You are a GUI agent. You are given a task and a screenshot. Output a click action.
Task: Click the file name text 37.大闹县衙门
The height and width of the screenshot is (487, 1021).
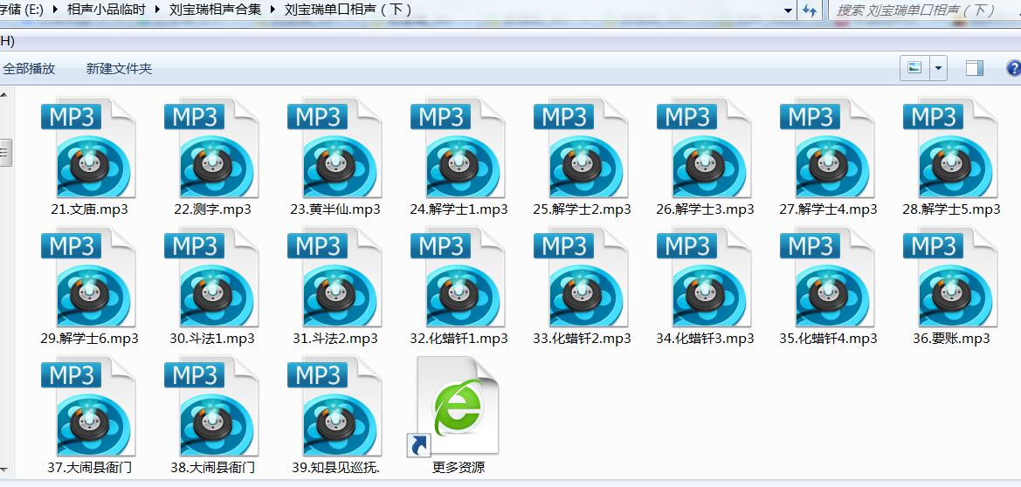coord(90,468)
